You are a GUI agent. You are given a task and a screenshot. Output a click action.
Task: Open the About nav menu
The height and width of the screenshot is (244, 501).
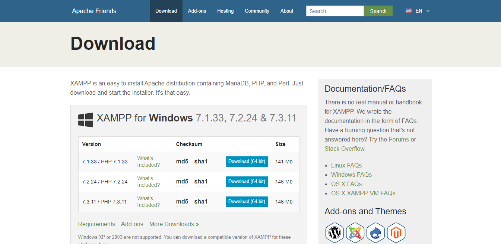point(287,11)
